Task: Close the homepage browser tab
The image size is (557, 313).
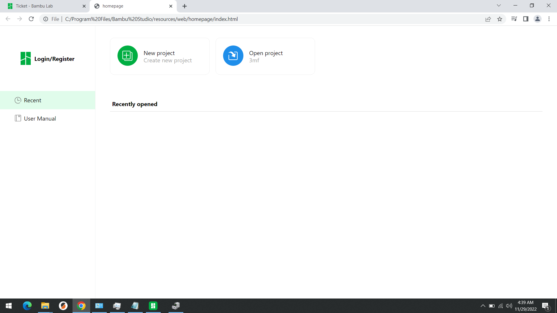Action: pos(171,6)
